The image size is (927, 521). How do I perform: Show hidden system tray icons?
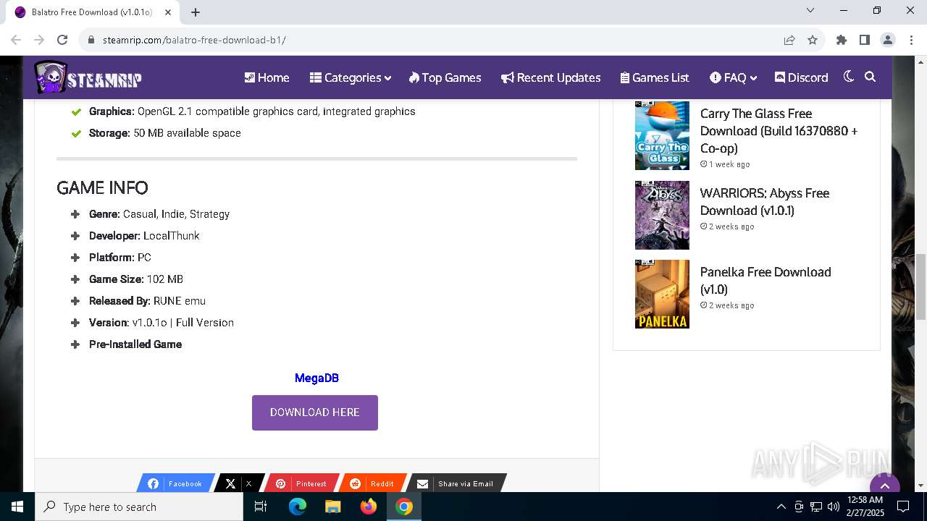click(781, 507)
